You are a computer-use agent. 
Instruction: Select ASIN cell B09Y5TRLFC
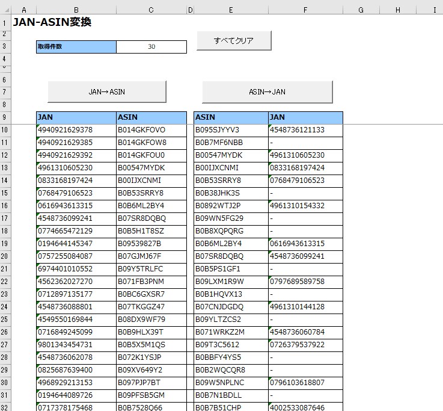point(151,269)
